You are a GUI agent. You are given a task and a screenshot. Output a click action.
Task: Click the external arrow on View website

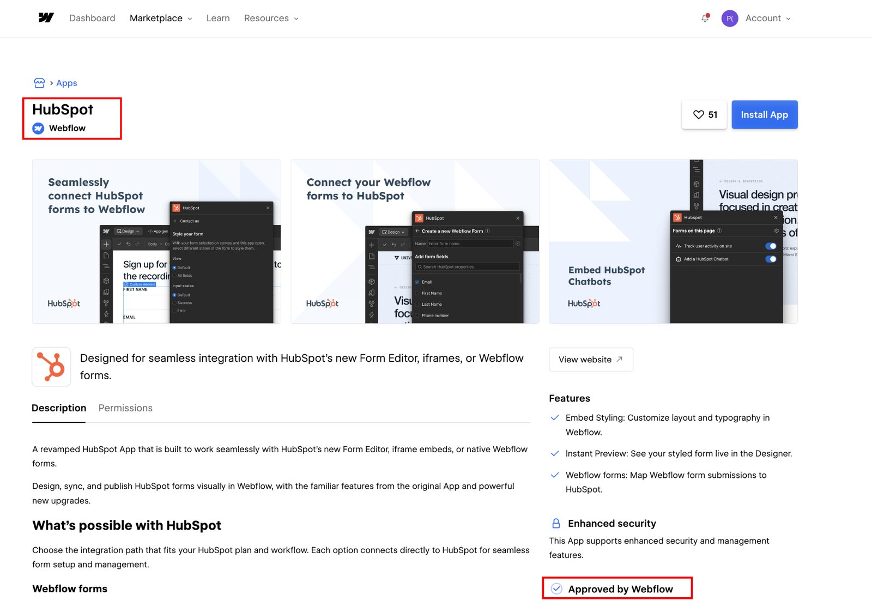pyautogui.click(x=619, y=359)
